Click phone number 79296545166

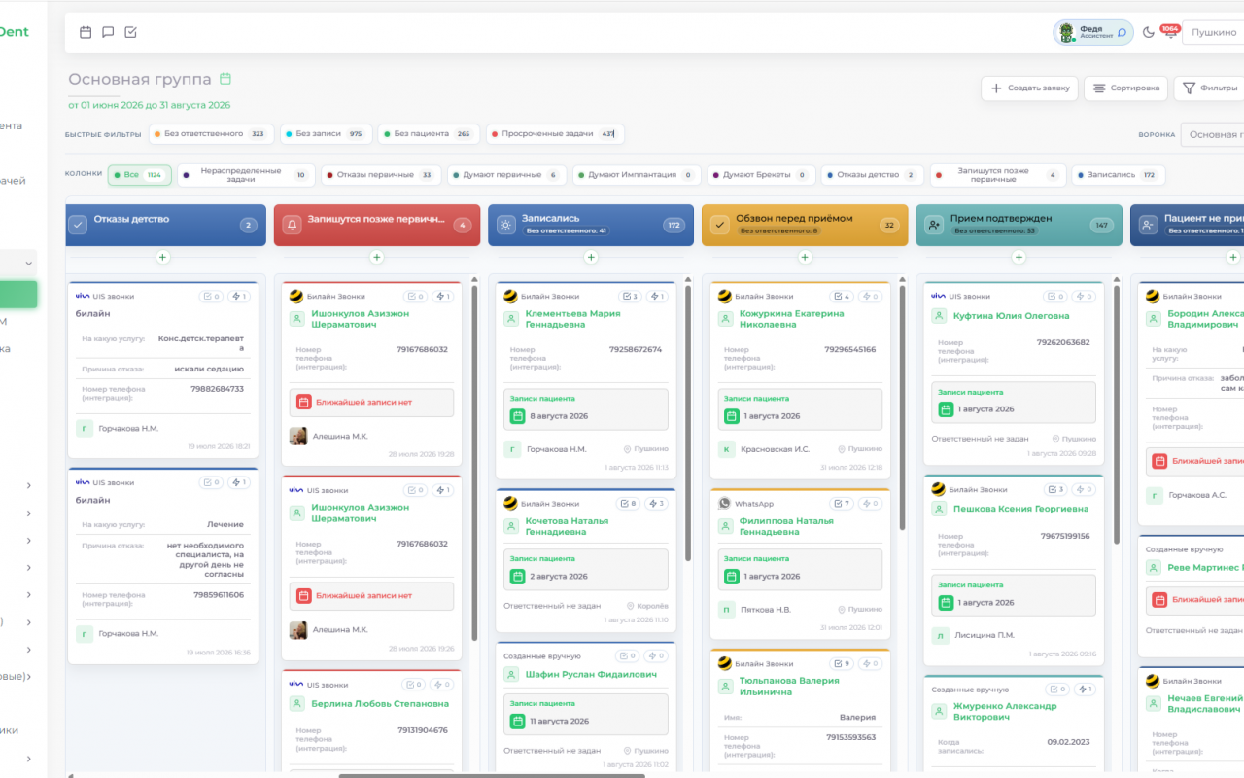click(849, 349)
